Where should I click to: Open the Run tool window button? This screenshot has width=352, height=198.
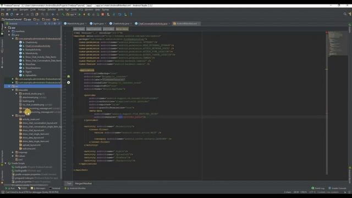(10, 188)
